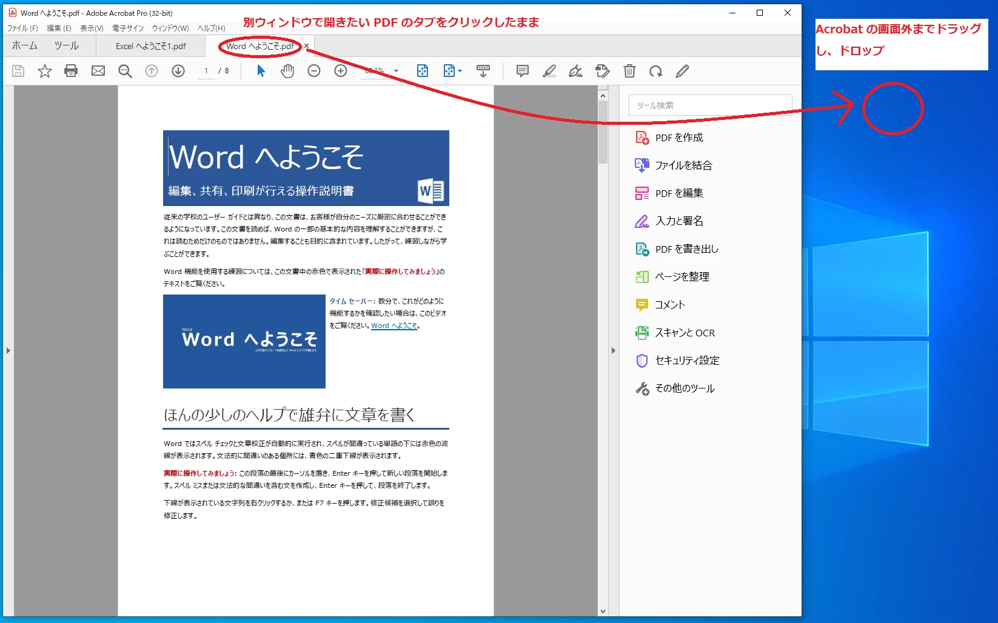The width and height of the screenshot is (998, 623).
Task: Open the ヘルプ menu
Action: coord(211,28)
